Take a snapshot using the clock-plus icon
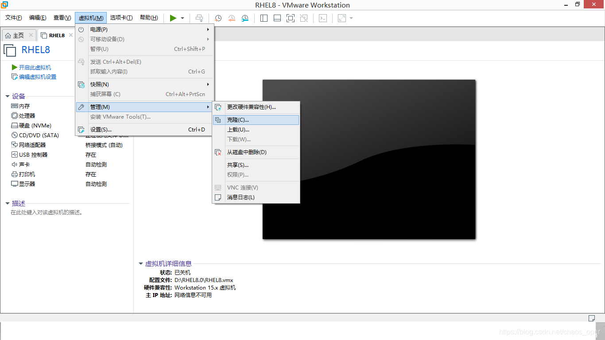This screenshot has height=340, width=605. (218, 18)
